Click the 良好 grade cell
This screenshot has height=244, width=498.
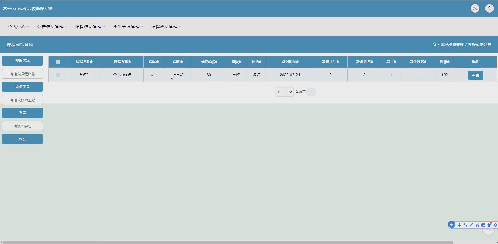(x=236, y=75)
